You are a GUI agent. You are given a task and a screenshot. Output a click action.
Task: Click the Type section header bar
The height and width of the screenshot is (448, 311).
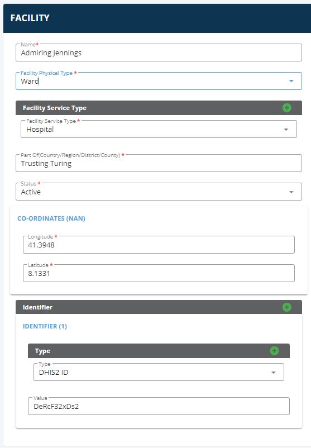[x=159, y=351]
